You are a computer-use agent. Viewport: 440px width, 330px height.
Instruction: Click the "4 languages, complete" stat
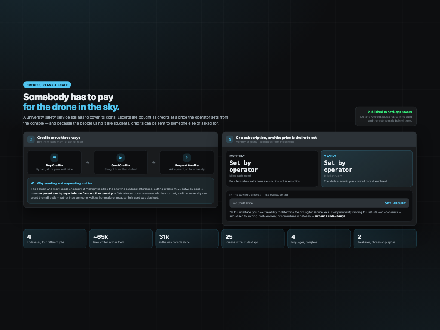[x=319, y=239]
